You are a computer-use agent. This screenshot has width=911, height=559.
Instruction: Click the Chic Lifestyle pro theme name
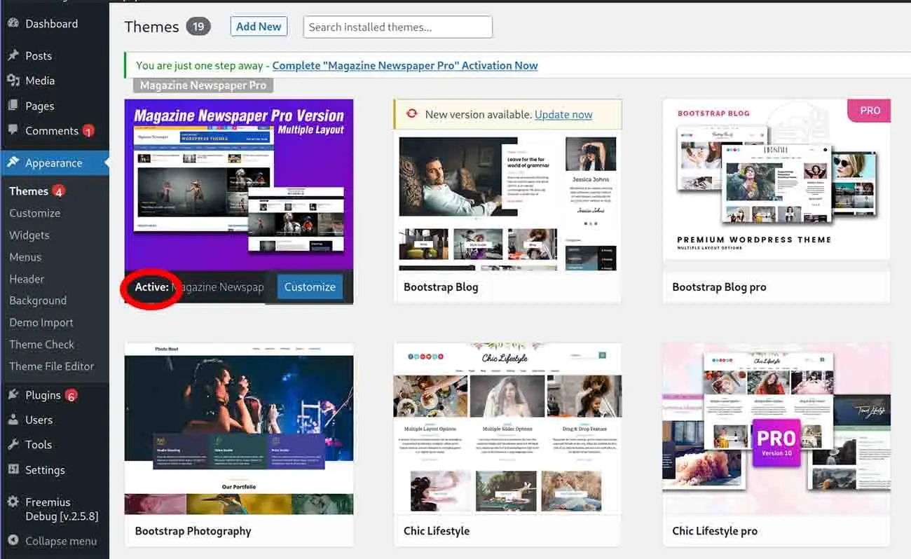coord(715,531)
